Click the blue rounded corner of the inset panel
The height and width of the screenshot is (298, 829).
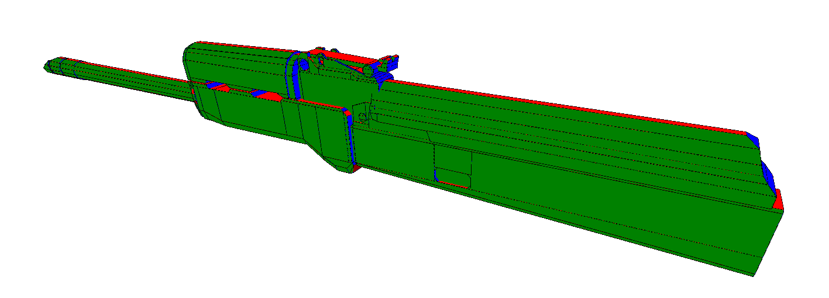point(436,174)
